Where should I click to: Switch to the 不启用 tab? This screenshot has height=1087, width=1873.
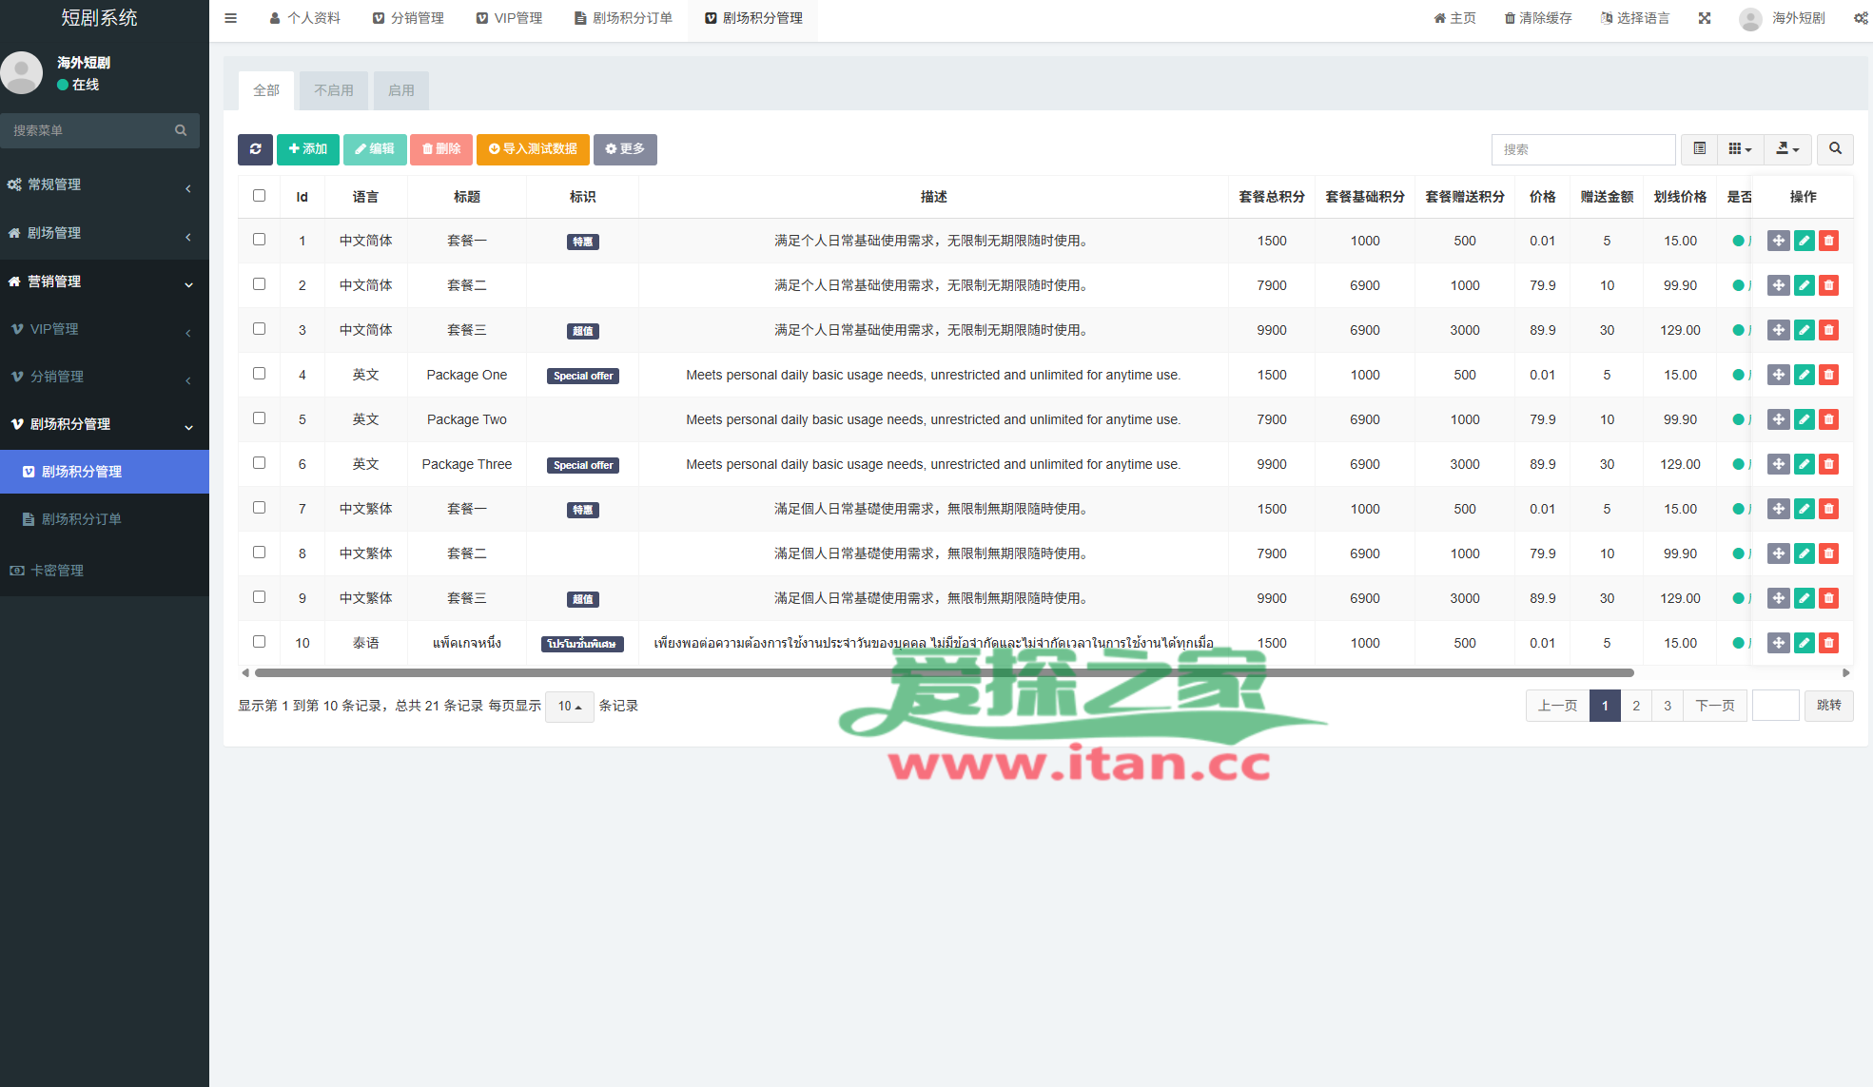click(334, 90)
